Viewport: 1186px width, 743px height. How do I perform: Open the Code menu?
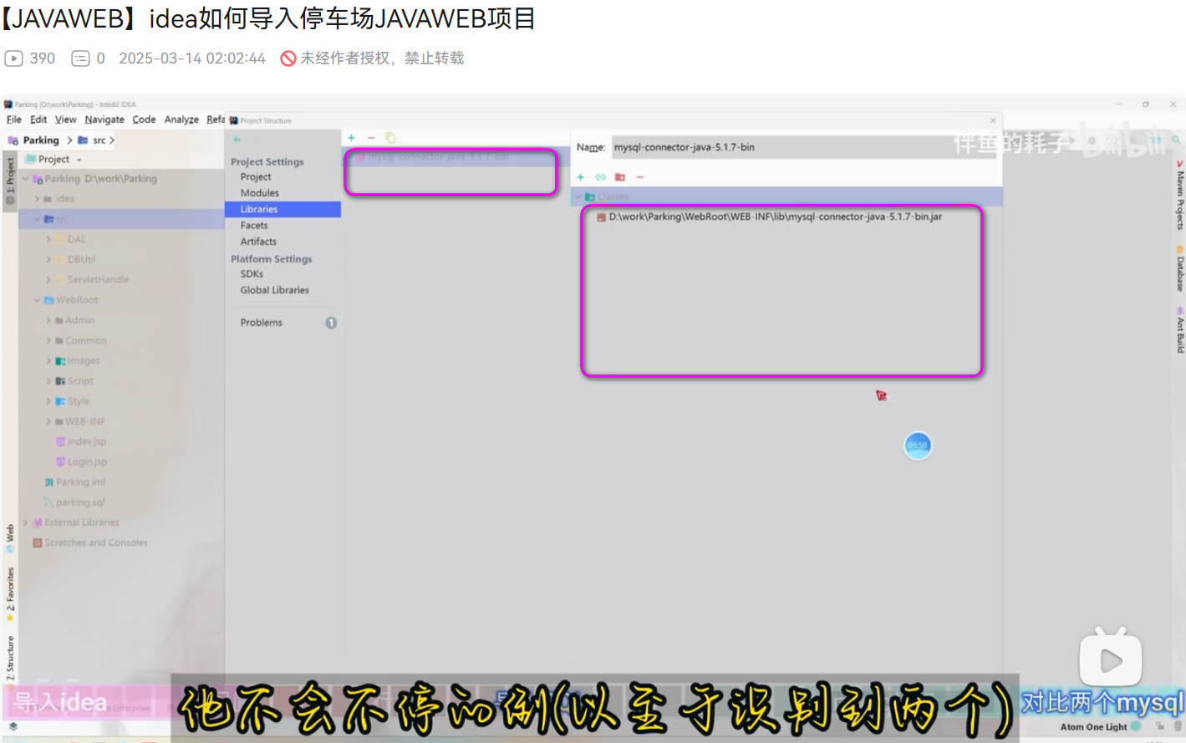pyautogui.click(x=144, y=120)
